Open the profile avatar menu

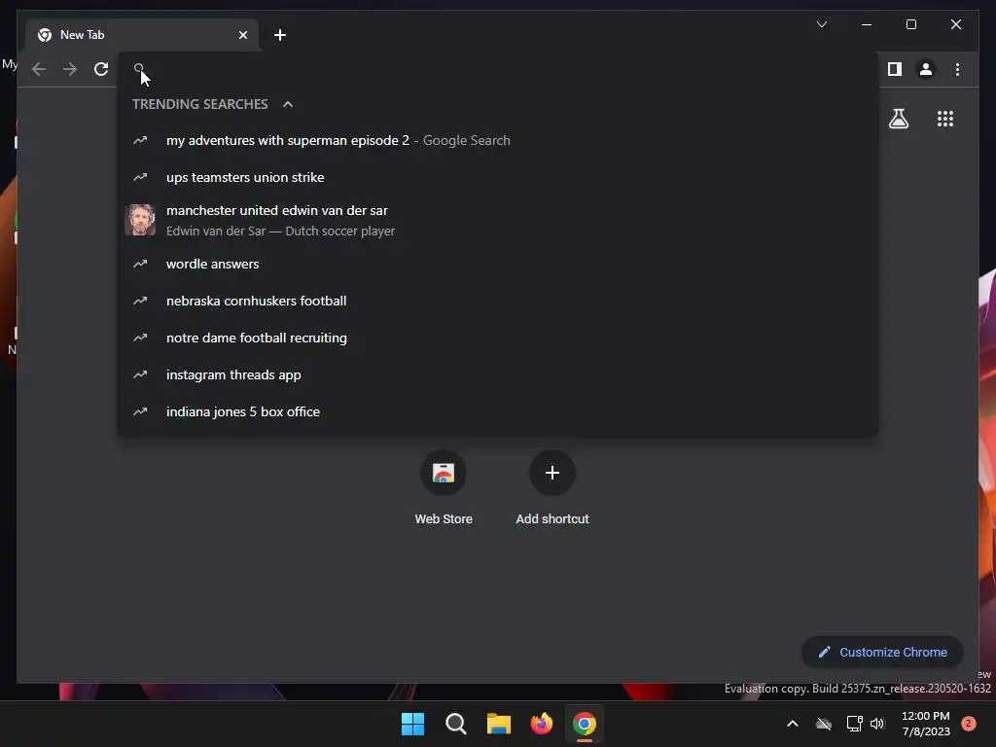pos(926,69)
